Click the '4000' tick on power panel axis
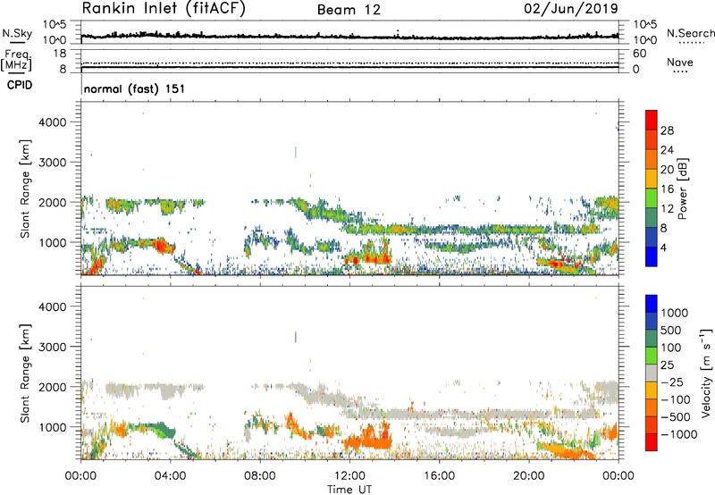715x495 pixels. [x=53, y=122]
